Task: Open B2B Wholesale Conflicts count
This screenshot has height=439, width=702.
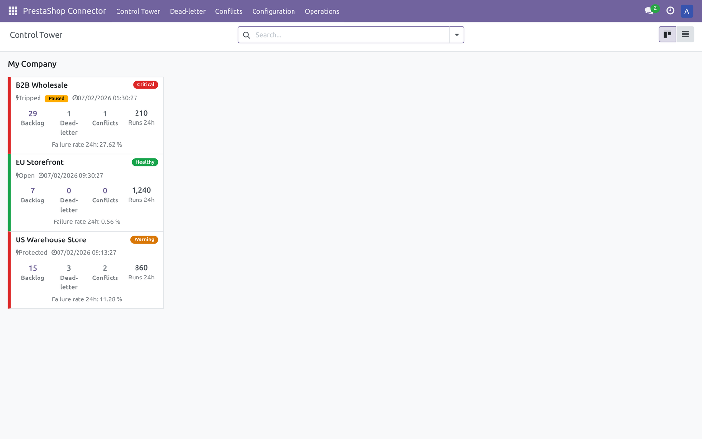Action: (105, 118)
